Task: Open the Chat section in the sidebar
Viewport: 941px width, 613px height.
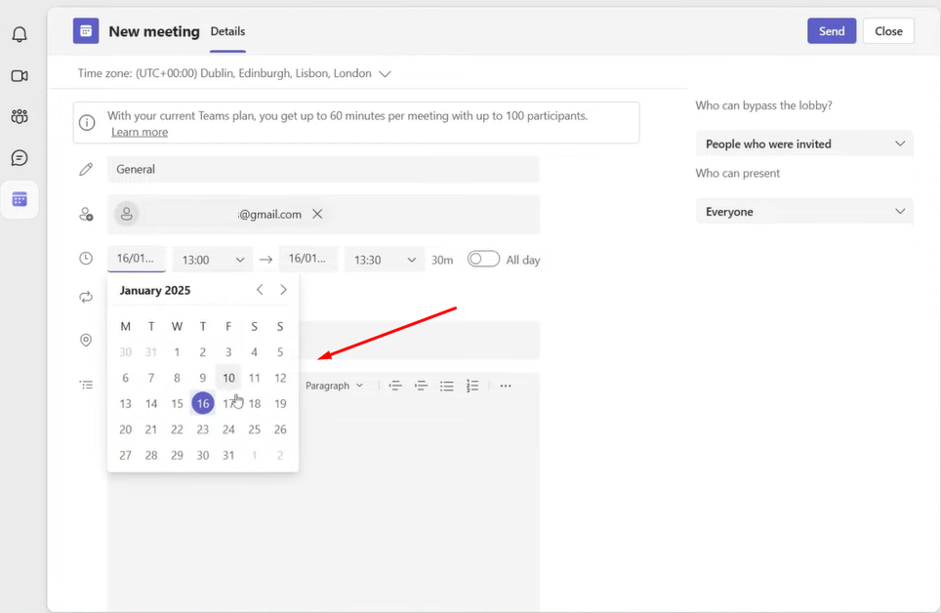Action: pos(20,157)
